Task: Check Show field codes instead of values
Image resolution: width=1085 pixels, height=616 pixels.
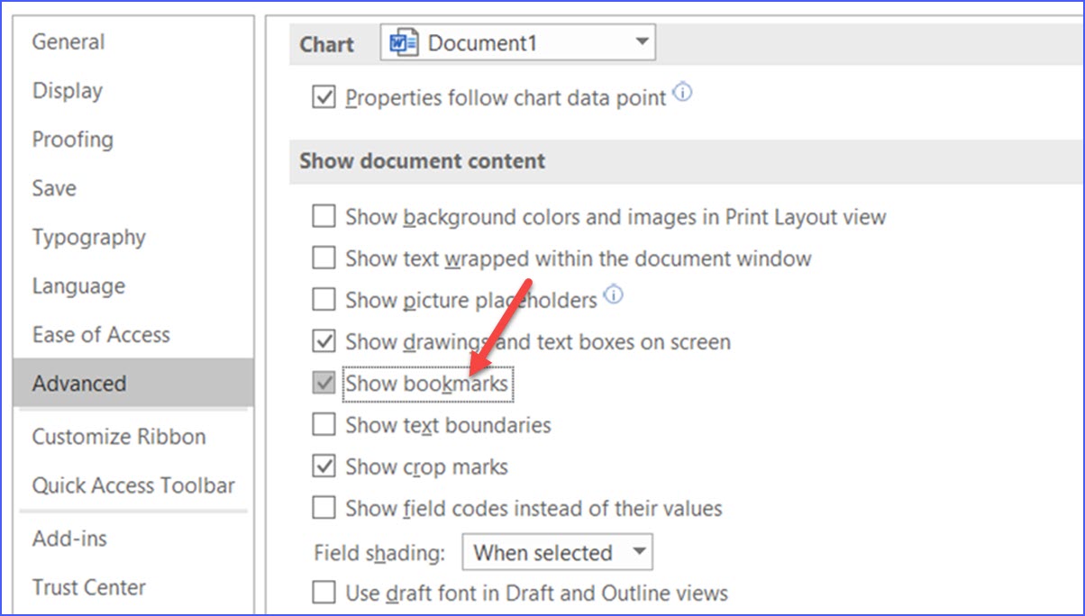Action: 323,508
